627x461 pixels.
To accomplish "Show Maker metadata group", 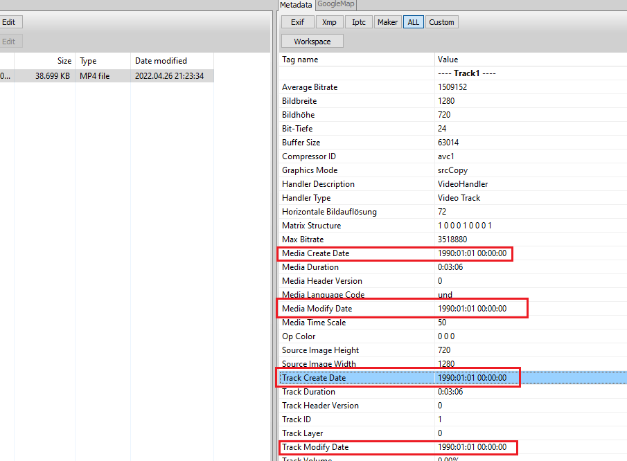I will point(387,22).
